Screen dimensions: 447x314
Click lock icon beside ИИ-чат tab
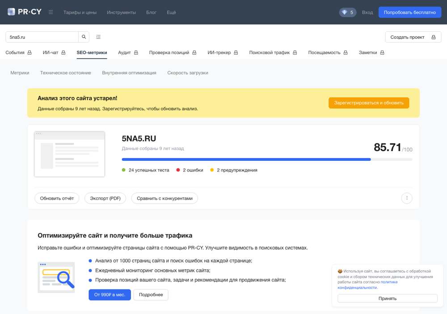[x=63, y=52]
